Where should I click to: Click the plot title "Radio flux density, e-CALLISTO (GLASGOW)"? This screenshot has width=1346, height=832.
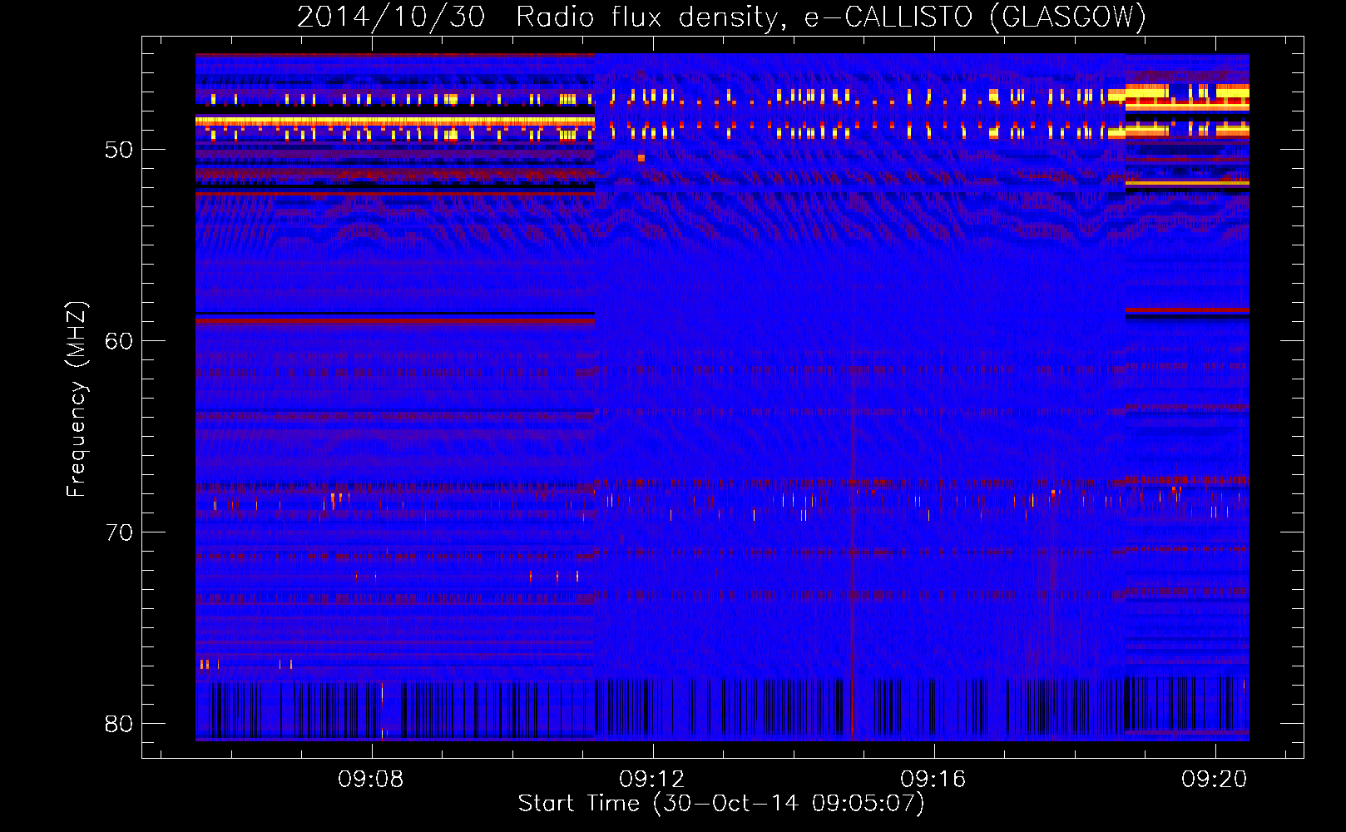pos(831,17)
